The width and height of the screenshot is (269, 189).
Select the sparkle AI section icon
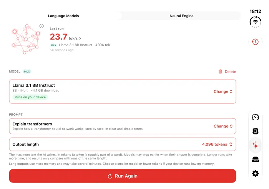(x=255, y=145)
